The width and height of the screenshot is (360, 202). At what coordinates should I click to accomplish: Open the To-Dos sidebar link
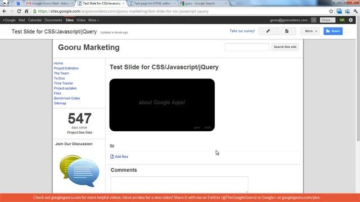click(59, 79)
